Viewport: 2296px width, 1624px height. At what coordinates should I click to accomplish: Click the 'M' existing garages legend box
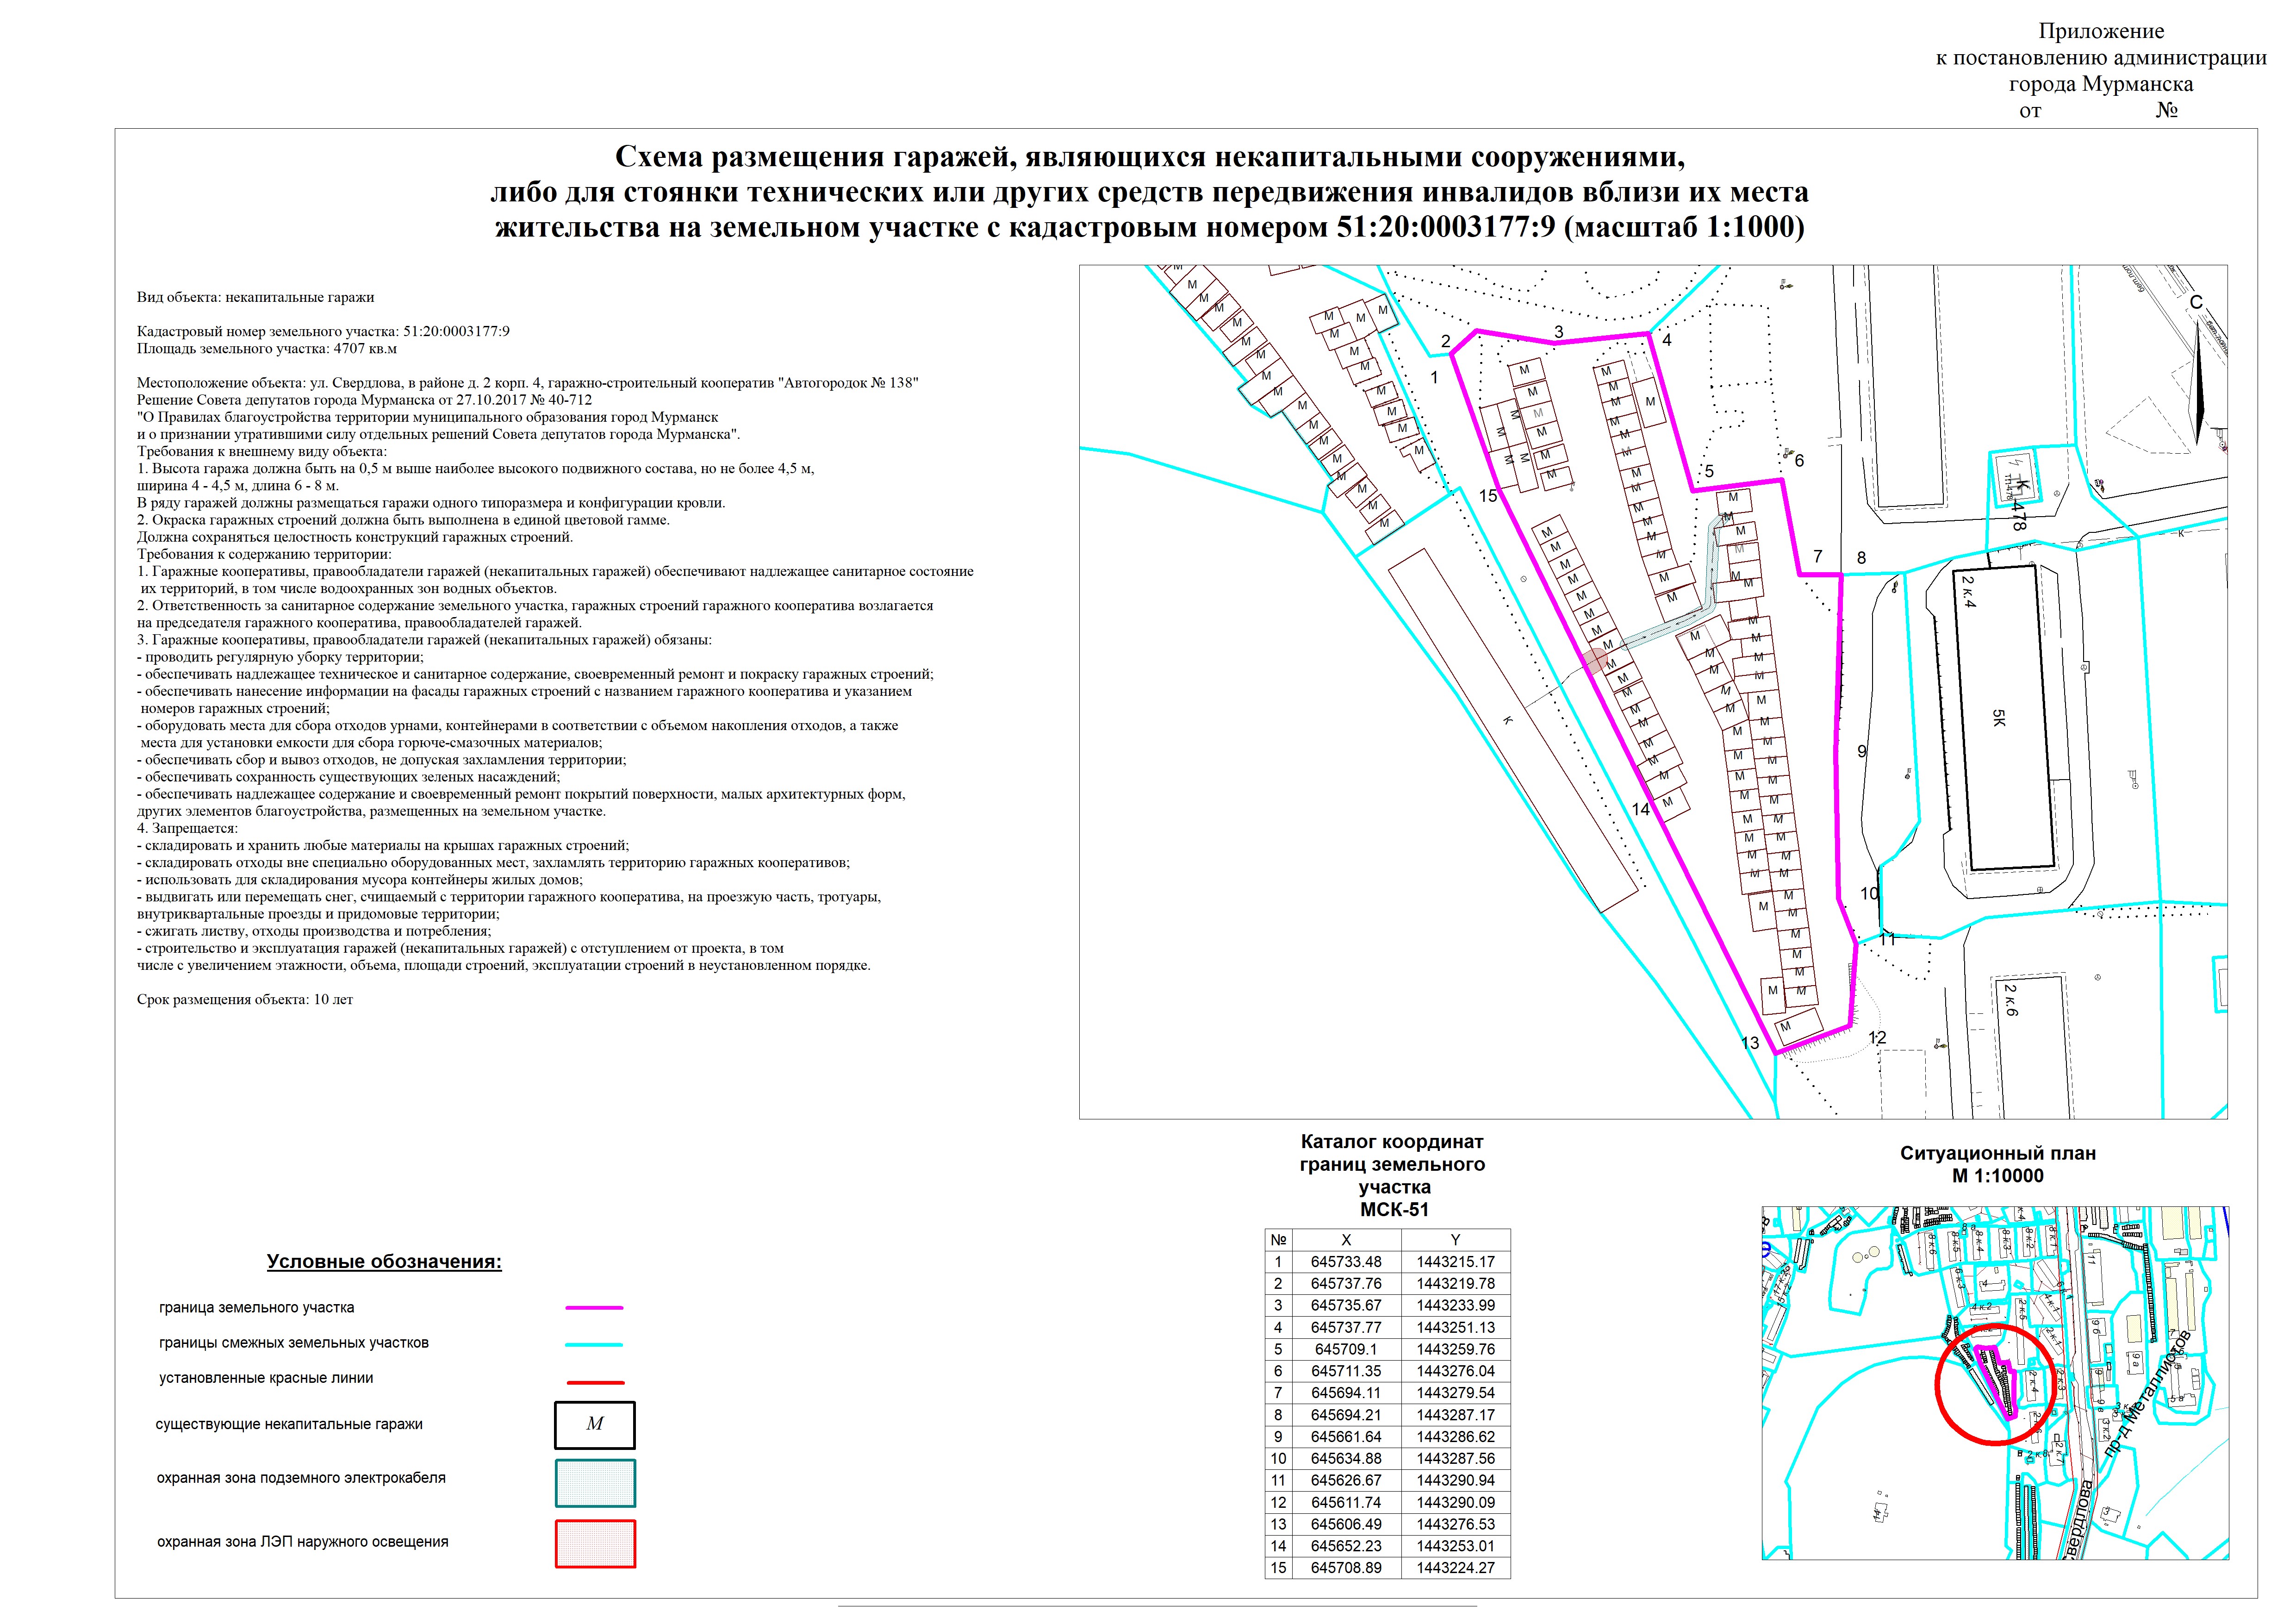[595, 1424]
